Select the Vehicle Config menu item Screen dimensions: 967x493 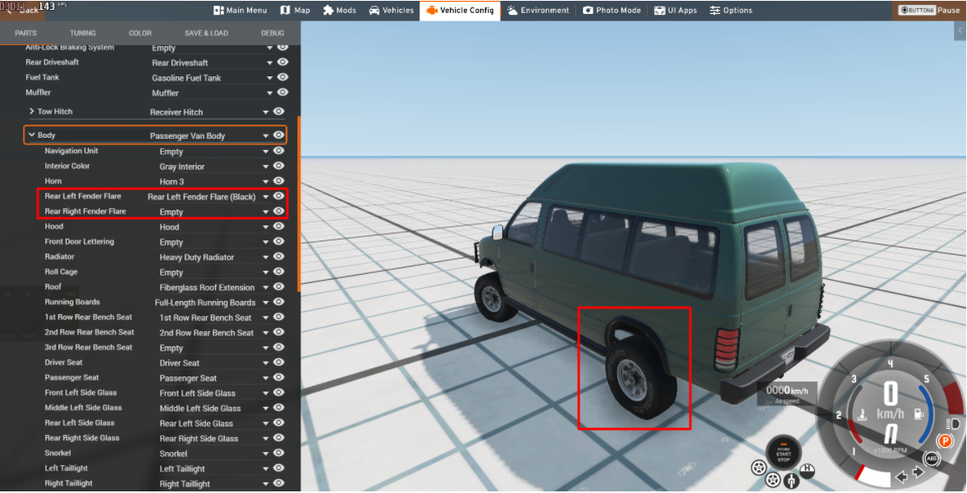click(460, 11)
